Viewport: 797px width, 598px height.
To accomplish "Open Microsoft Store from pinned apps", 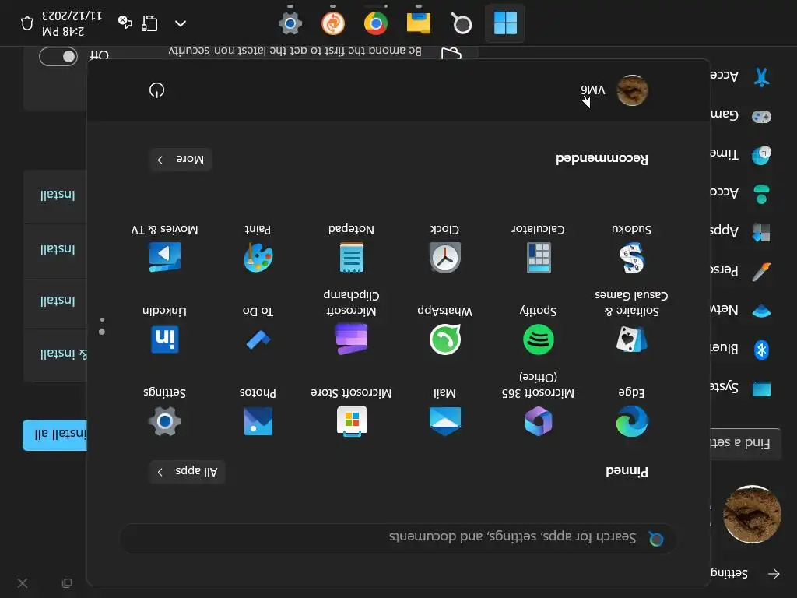I will [352, 420].
